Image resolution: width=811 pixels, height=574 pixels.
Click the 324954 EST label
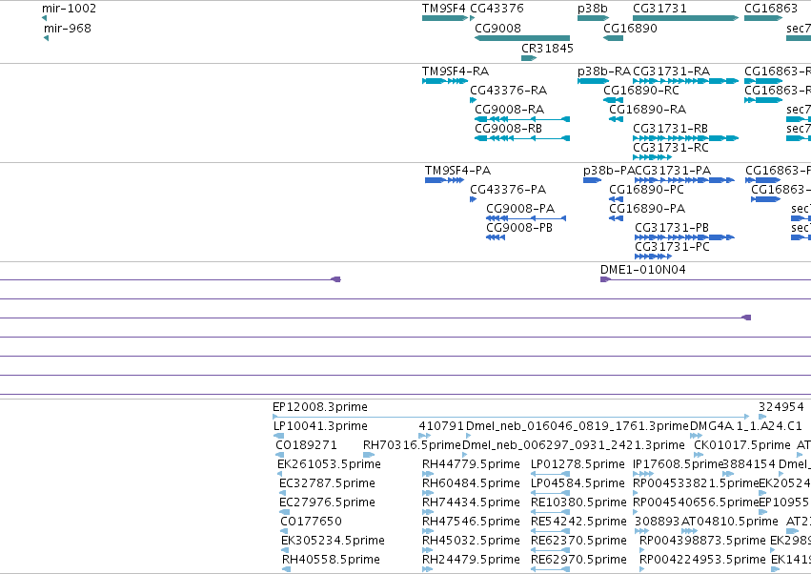[781, 407]
